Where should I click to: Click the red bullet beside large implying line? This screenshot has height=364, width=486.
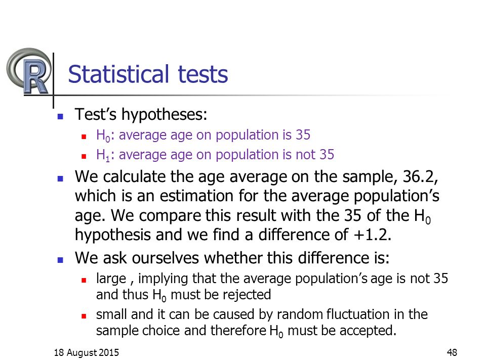pyautogui.click(x=84, y=281)
